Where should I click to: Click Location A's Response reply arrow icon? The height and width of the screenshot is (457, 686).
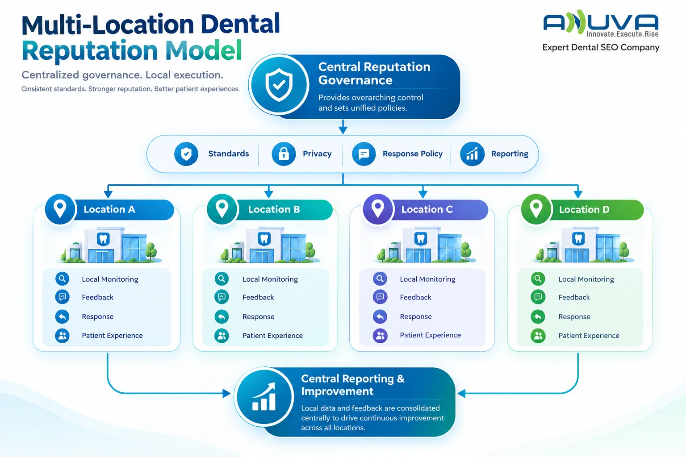(x=63, y=316)
